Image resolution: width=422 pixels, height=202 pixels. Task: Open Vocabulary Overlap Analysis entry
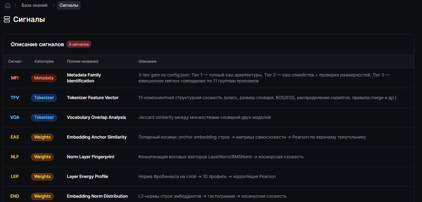97,117
